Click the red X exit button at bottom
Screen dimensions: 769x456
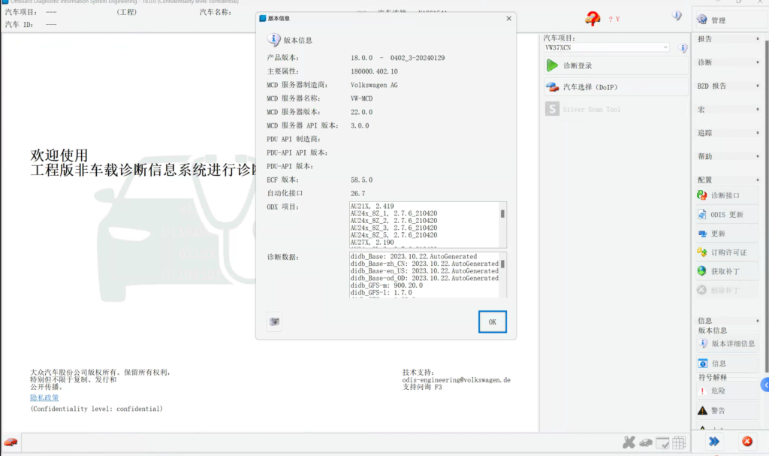click(x=747, y=442)
